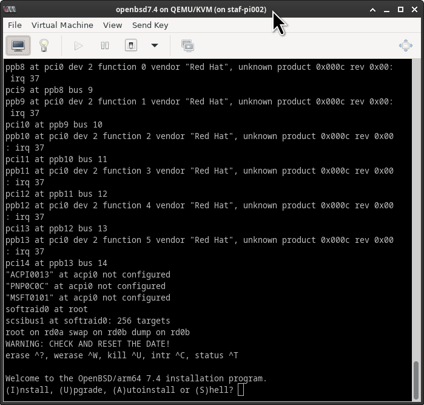
Task: Expand the shutdown options dropdown arrow
Action: point(154,46)
